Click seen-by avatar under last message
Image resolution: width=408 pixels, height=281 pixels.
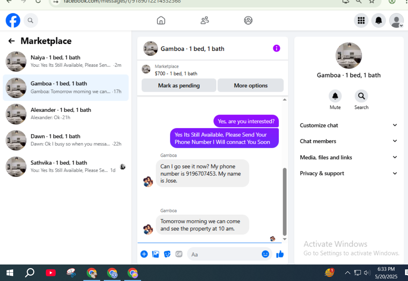pos(273,239)
